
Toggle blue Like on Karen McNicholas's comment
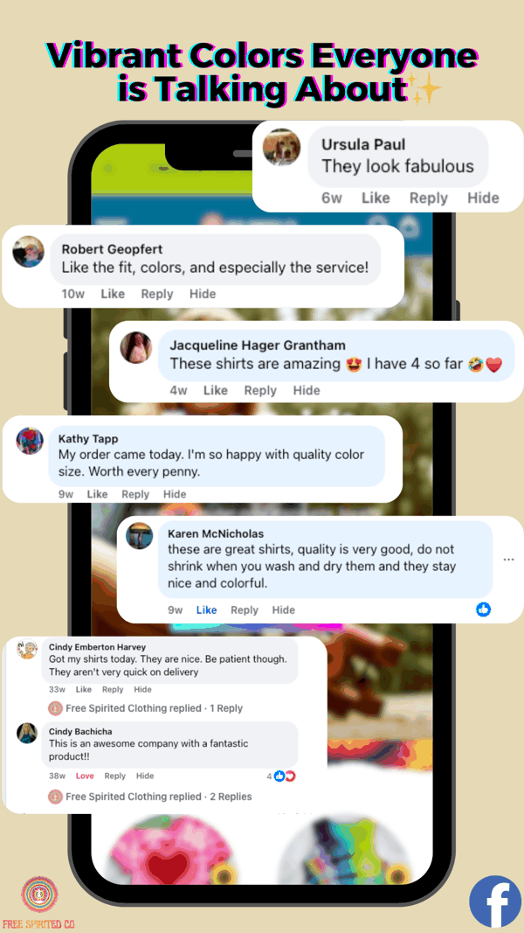point(207,609)
